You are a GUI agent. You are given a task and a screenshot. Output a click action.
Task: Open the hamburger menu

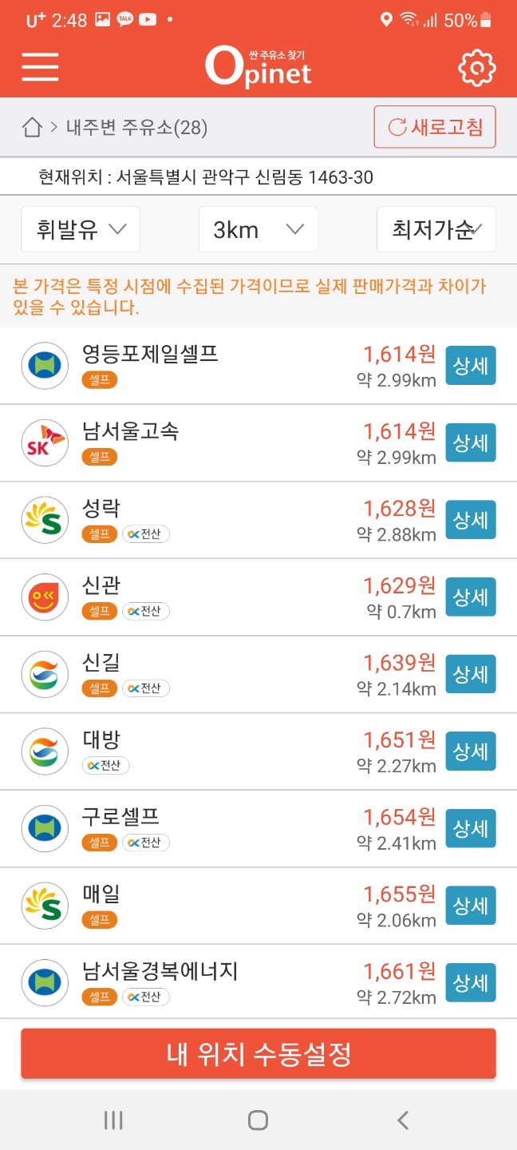tap(39, 68)
